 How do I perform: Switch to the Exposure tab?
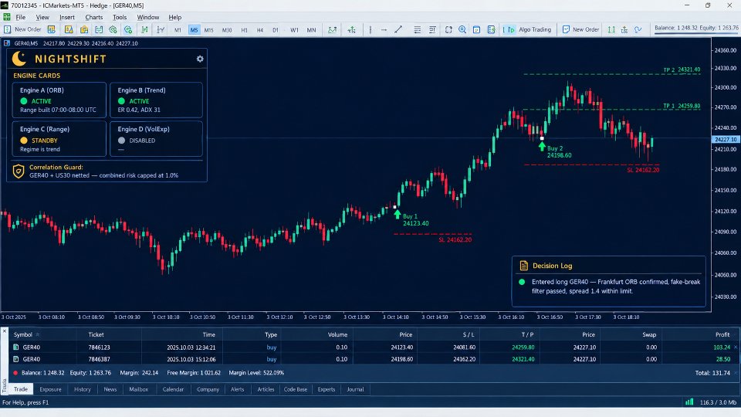(x=51, y=389)
